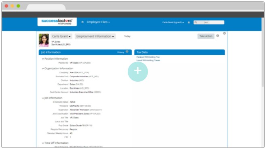Click the page vertical scrollbar
Viewport: 266px width, 149px height.
coord(263,52)
